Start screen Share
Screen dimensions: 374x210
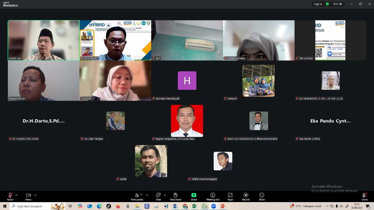pos(194,197)
